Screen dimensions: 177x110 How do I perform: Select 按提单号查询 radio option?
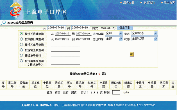coord(21,55)
